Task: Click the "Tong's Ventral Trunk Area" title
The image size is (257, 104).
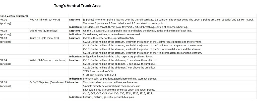Action: 78,6
